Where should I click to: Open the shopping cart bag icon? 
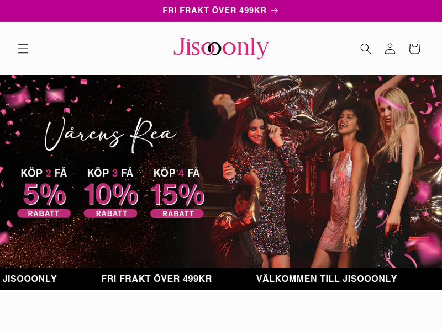click(415, 49)
